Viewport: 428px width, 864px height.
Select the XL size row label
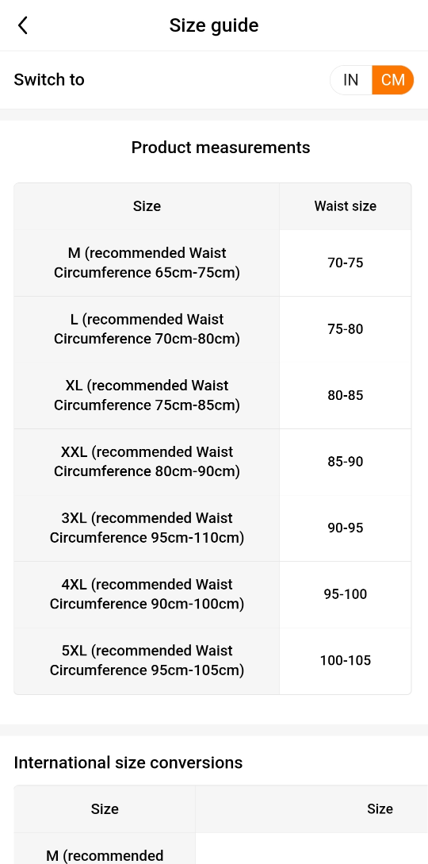click(147, 395)
